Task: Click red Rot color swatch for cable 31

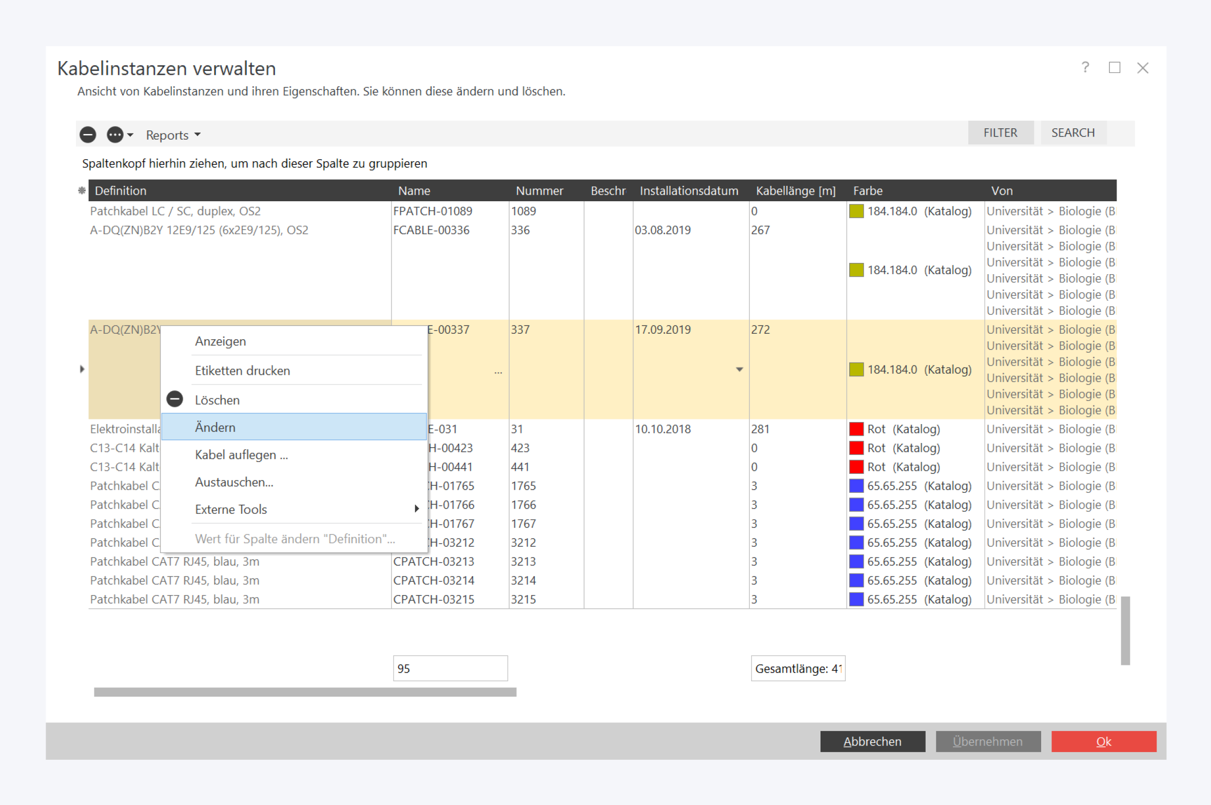Action: [856, 429]
